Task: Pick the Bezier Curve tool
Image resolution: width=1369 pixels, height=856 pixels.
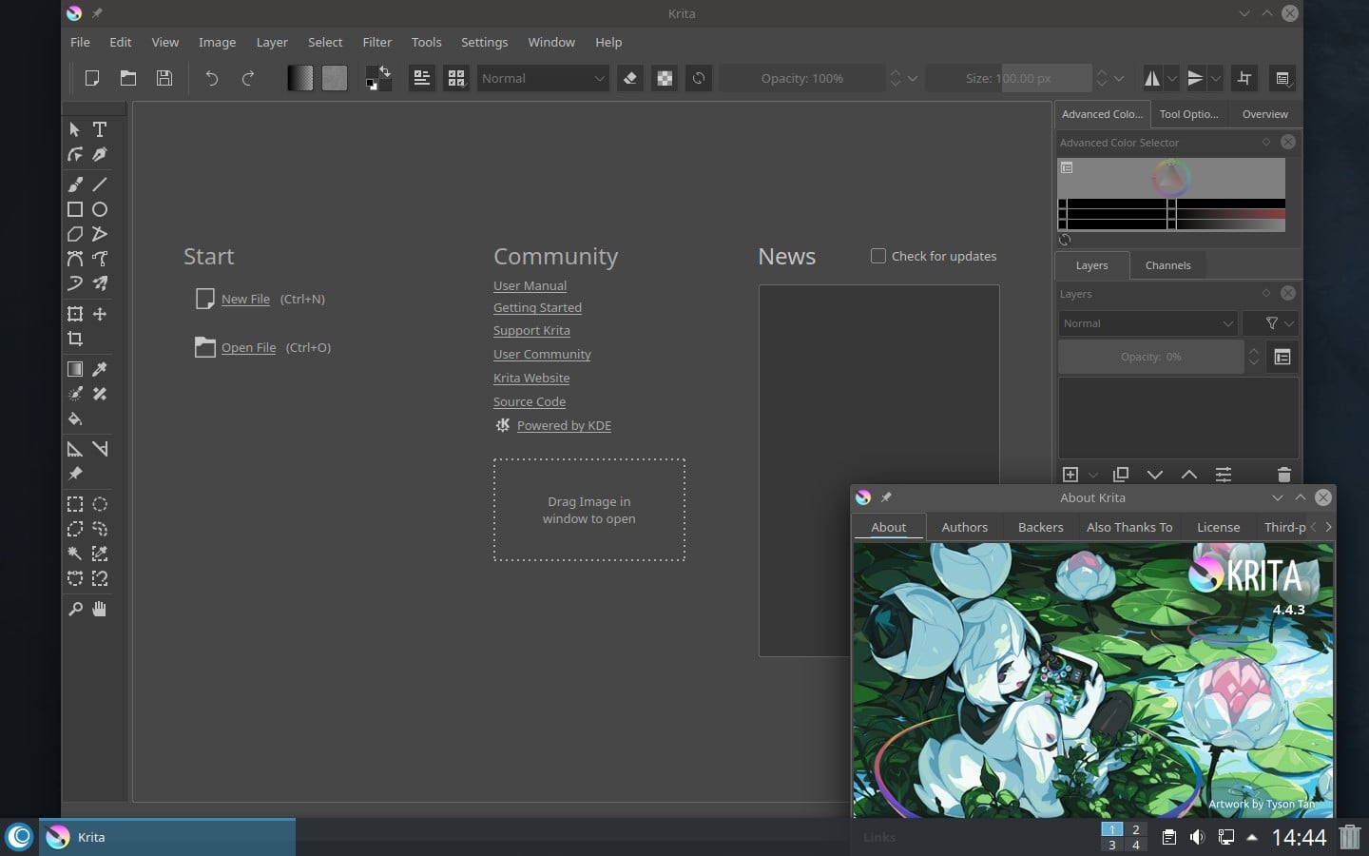Action: click(x=75, y=259)
